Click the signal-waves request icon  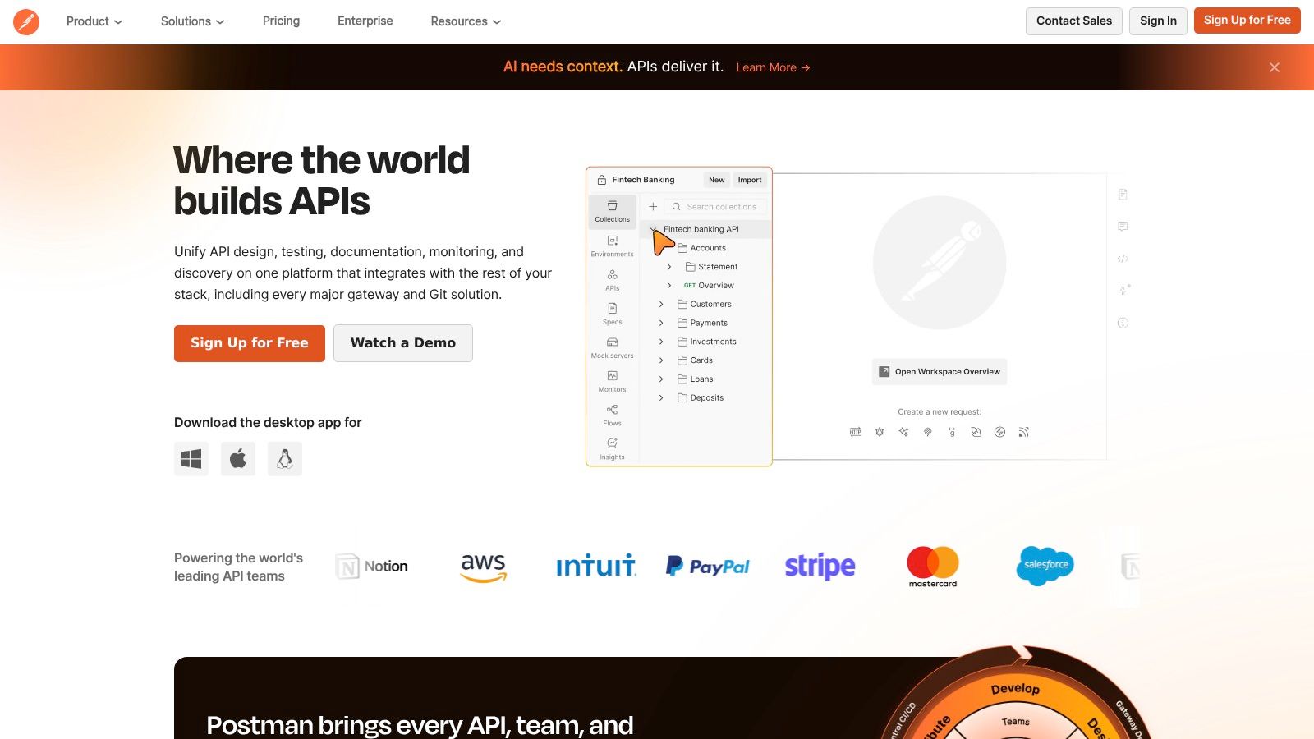[x=1024, y=432]
